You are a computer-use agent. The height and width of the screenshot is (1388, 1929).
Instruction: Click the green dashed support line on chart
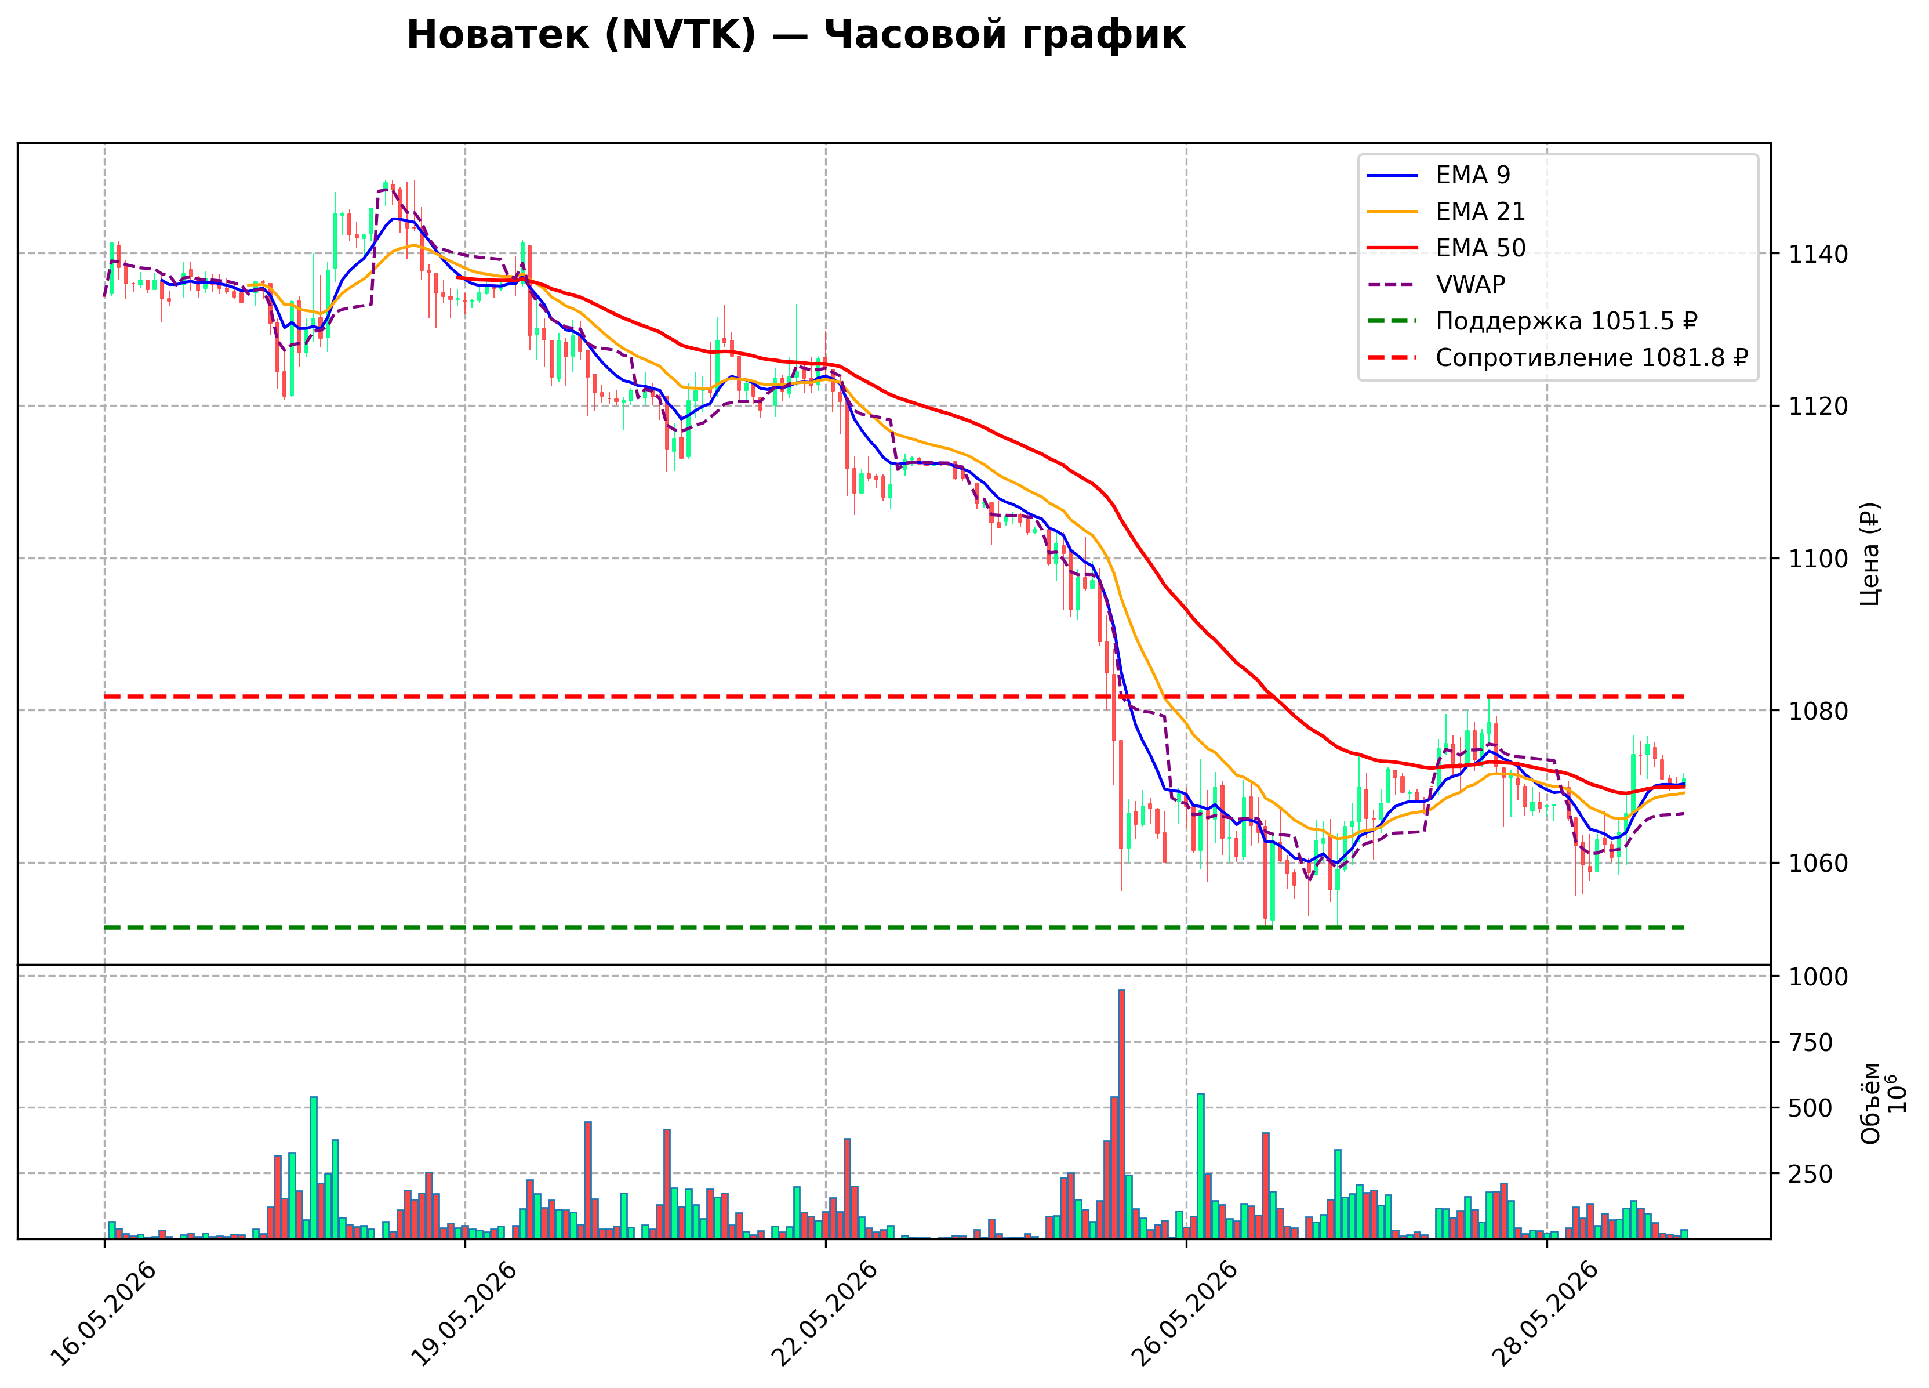[x=894, y=927]
